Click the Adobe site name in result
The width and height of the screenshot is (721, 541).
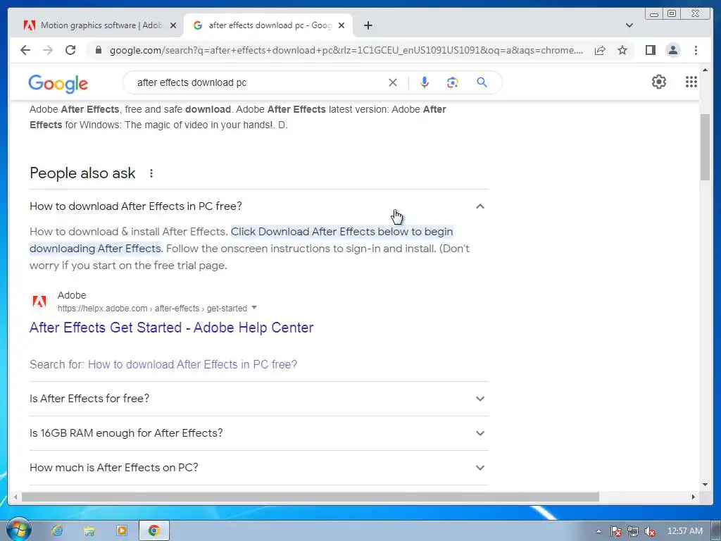pyautogui.click(x=72, y=295)
